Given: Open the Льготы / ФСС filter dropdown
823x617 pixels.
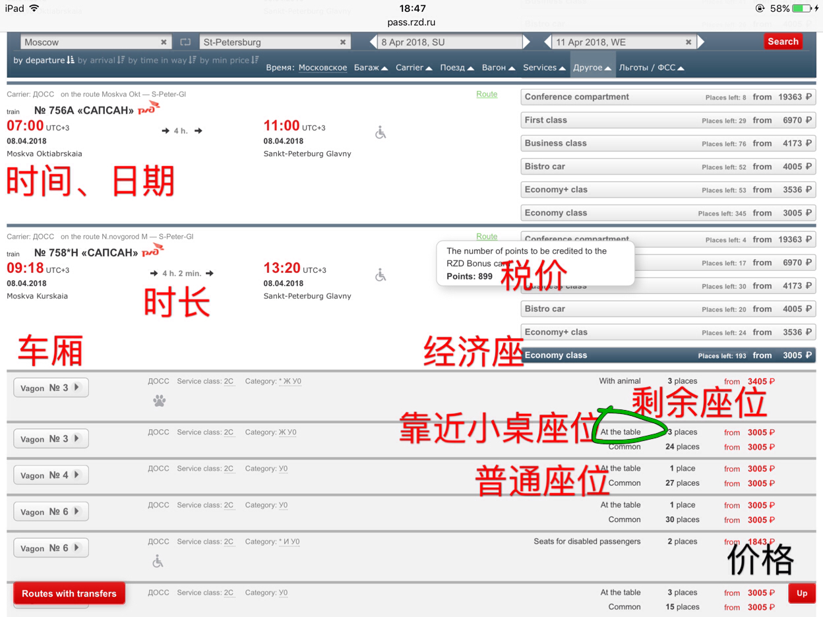Looking at the screenshot, I should [x=652, y=67].
